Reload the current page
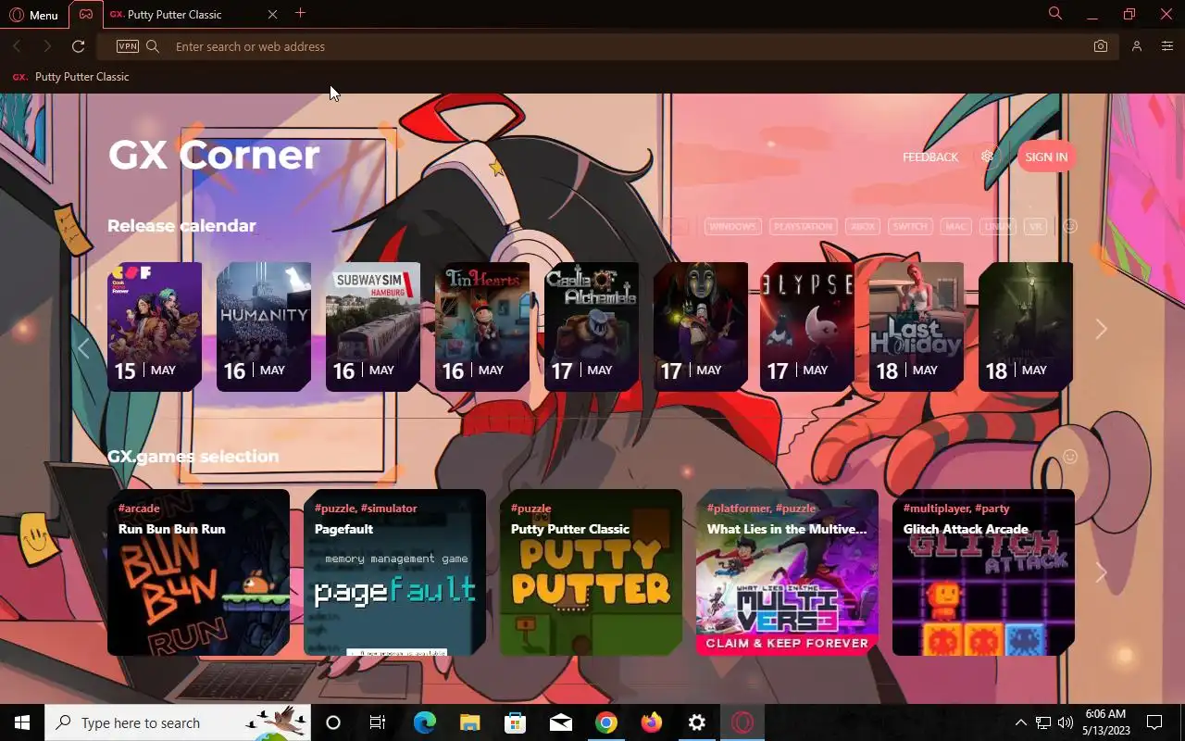Image resolution: width=1185 pixels, height=741 pixels. pos(79,46)
